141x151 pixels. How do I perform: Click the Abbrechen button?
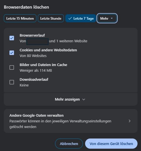click(69, 144)
